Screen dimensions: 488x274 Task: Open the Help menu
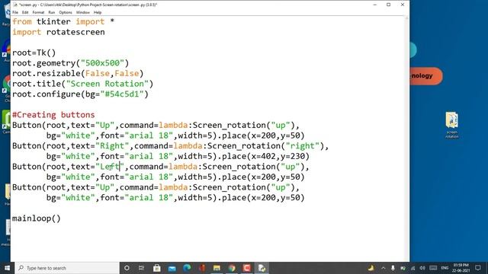(x=98, y=12)
